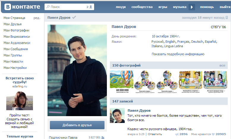Click the 2896 share count
Screen dimensions: 231x139
tap(183, 134)
